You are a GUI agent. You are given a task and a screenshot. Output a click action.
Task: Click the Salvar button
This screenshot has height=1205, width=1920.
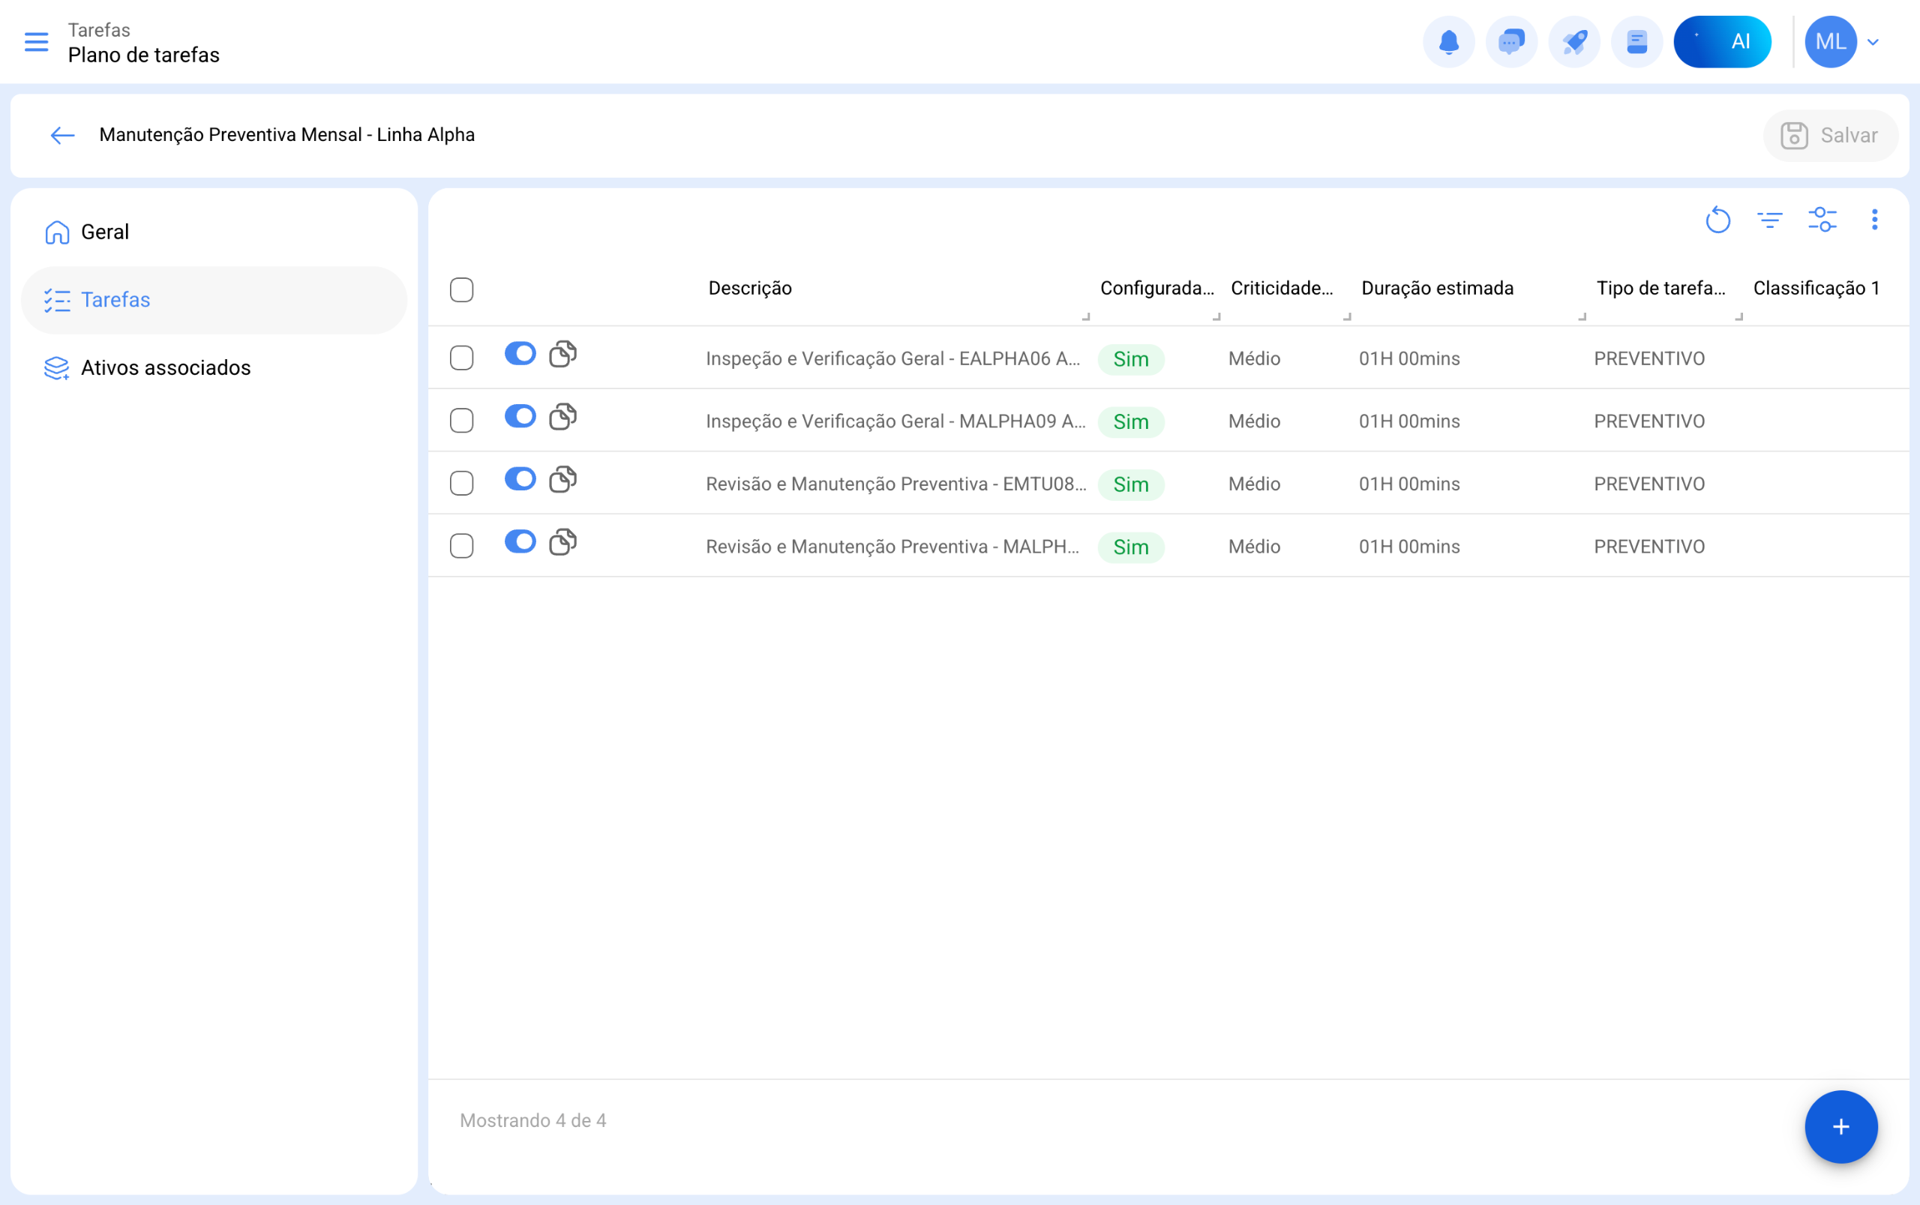(1830, 136)
